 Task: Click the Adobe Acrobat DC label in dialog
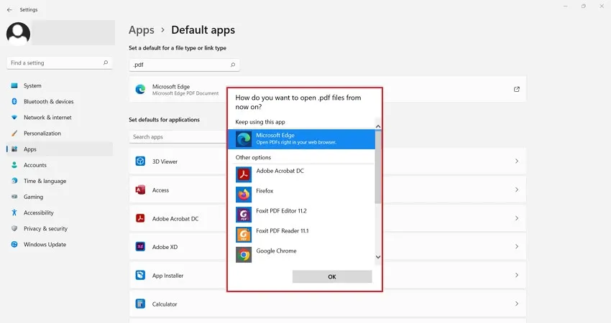[280, 171]
